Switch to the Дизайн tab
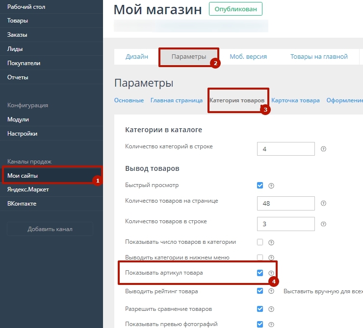 pos(136,57)
